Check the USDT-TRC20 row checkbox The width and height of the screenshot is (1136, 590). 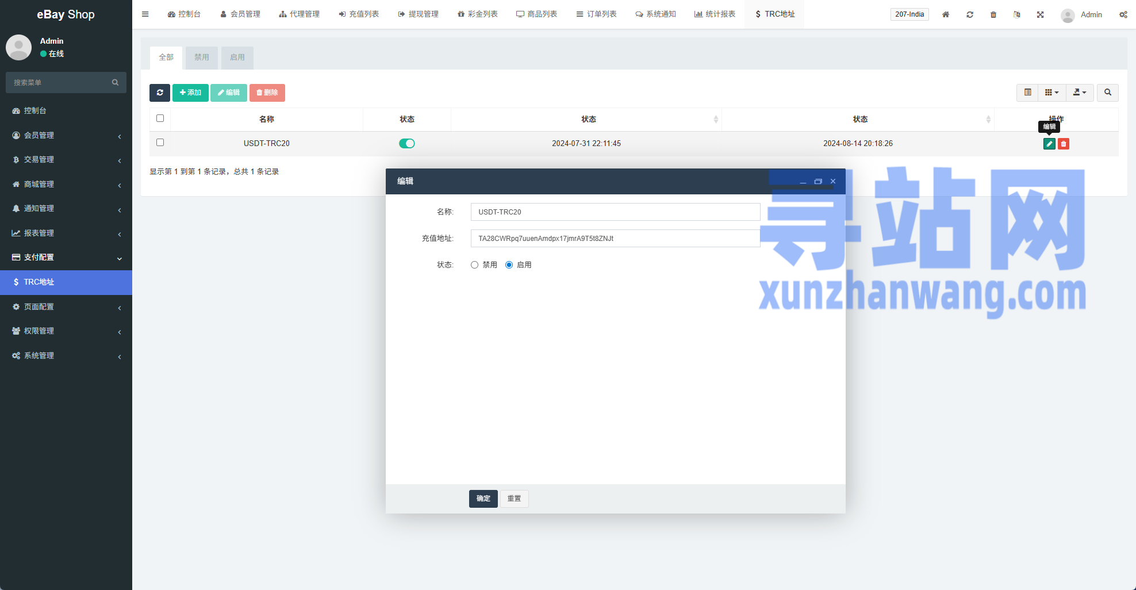(x=160, y=143)
